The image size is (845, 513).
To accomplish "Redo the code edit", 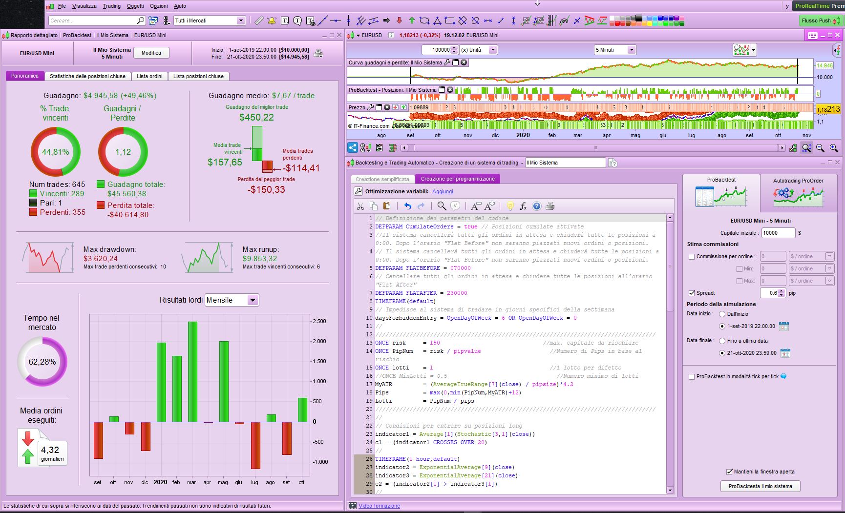I will coord(421,206).
